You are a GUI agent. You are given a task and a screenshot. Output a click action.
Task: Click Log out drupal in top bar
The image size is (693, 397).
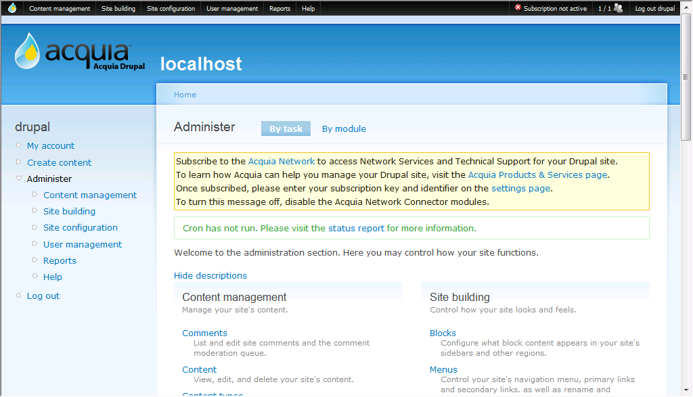coord(654,8)
